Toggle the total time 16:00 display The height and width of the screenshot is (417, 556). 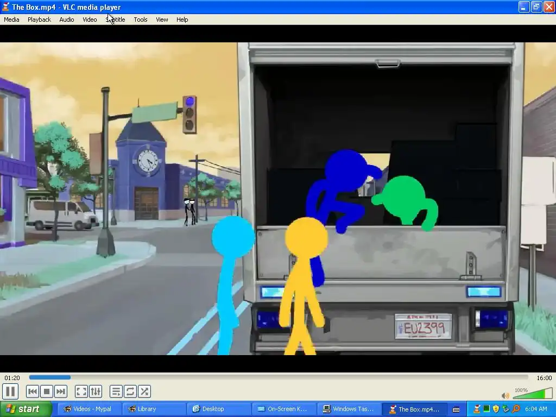544,378
